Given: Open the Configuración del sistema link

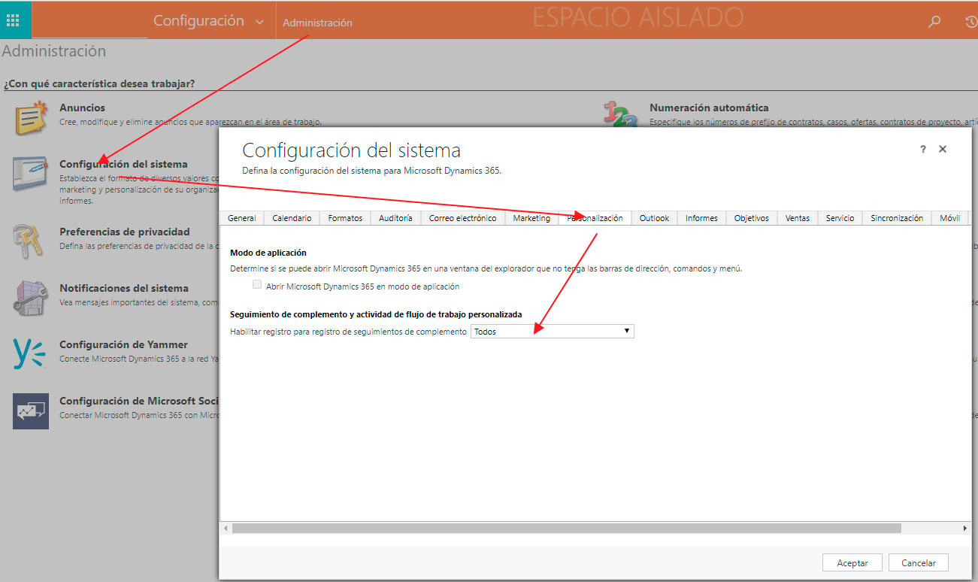Looking at the screenshot, I should (123, 164).
